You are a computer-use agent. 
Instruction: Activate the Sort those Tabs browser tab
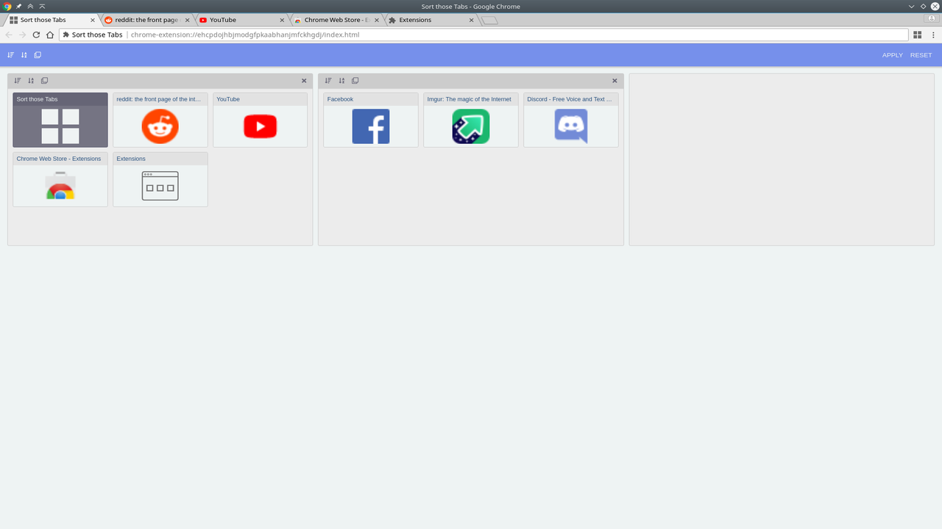(x=52, y=20)
